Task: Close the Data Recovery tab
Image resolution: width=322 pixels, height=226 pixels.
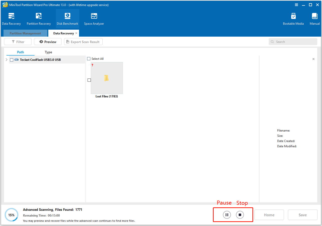Action: (76, 33)
